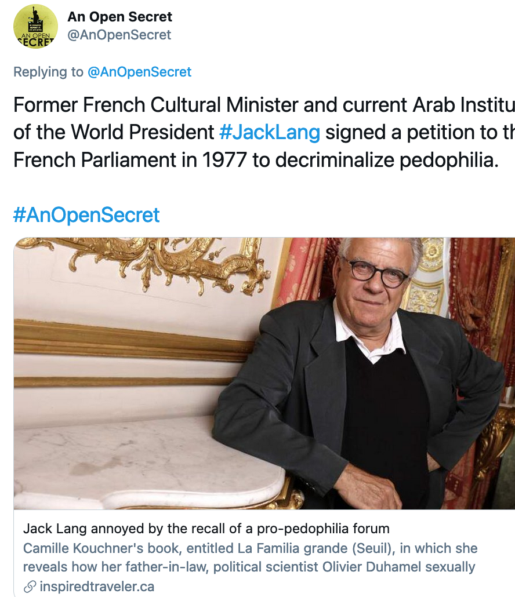Visit the inspiredtraveler.ca domain link
Image resolution: width=515 pixels, height=597 pixels.
(97, 587)
